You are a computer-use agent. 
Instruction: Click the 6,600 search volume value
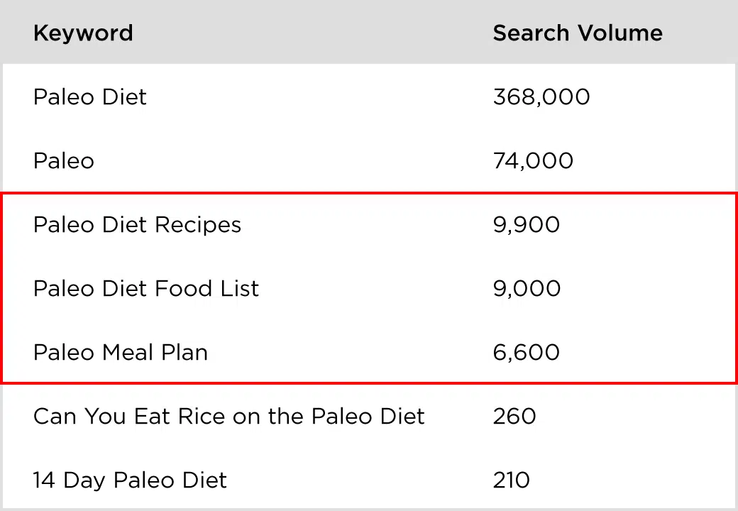click(527, 353)
